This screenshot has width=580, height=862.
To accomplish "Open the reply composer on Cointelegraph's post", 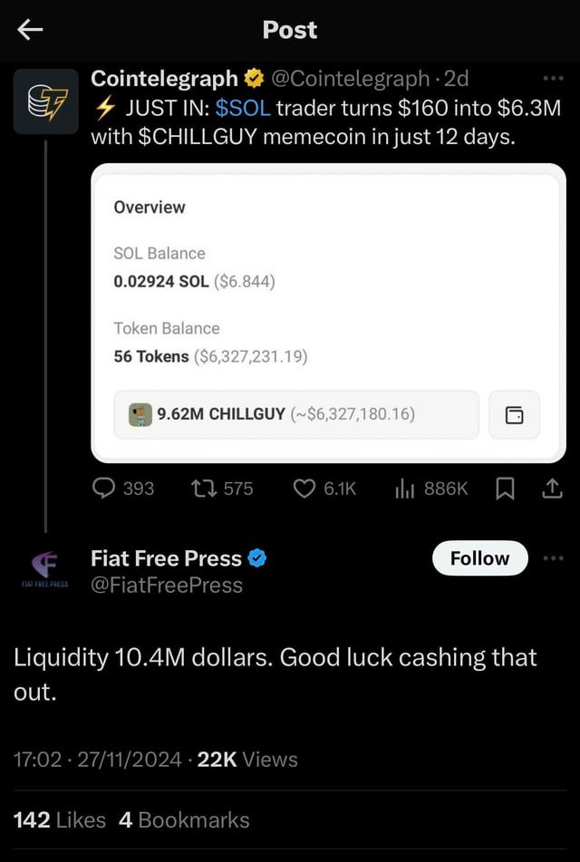I will 105,489.
